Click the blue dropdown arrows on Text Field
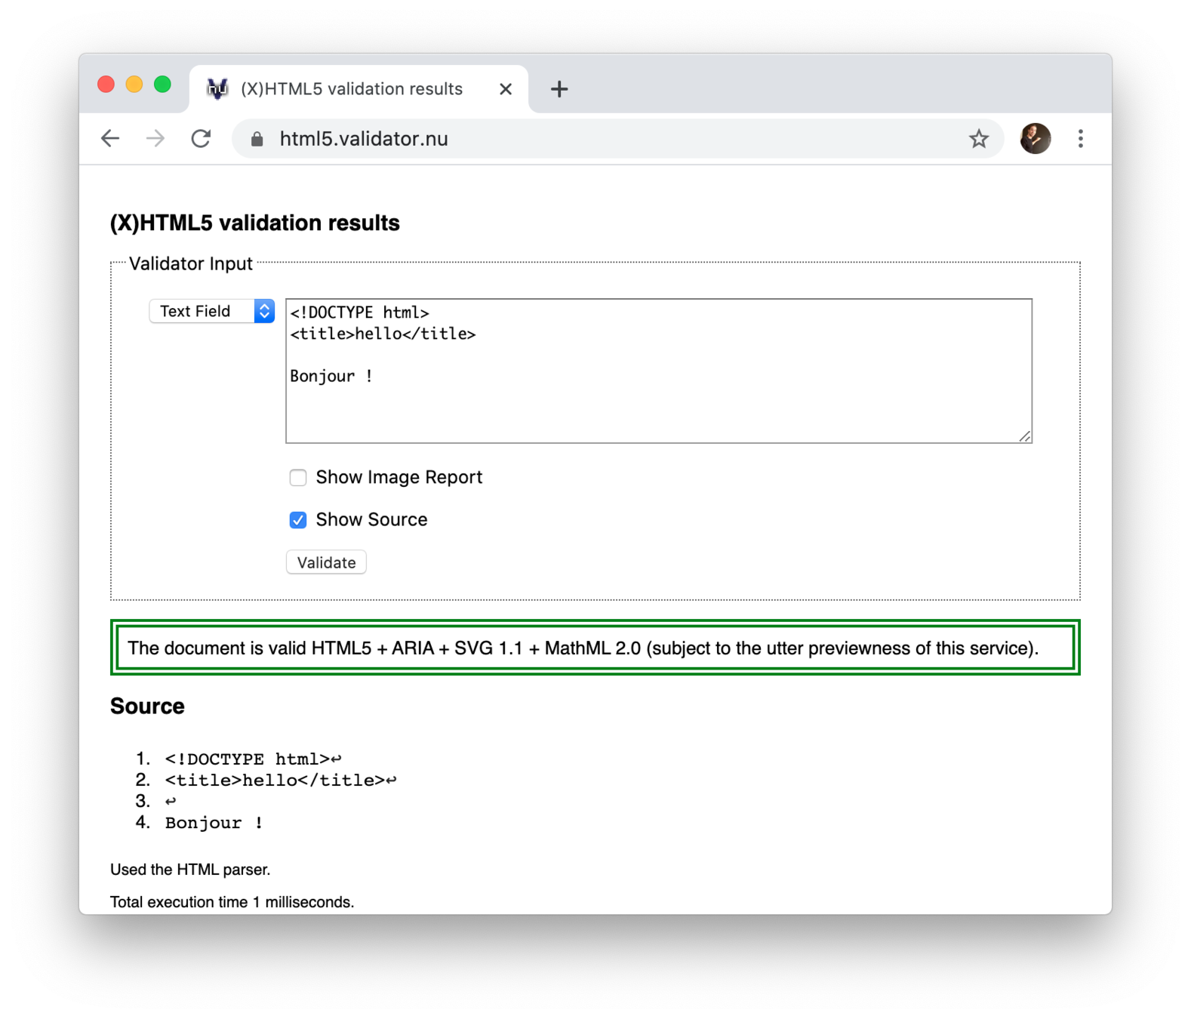The width and height of the screenshot is (1191, 1019). 264,311
